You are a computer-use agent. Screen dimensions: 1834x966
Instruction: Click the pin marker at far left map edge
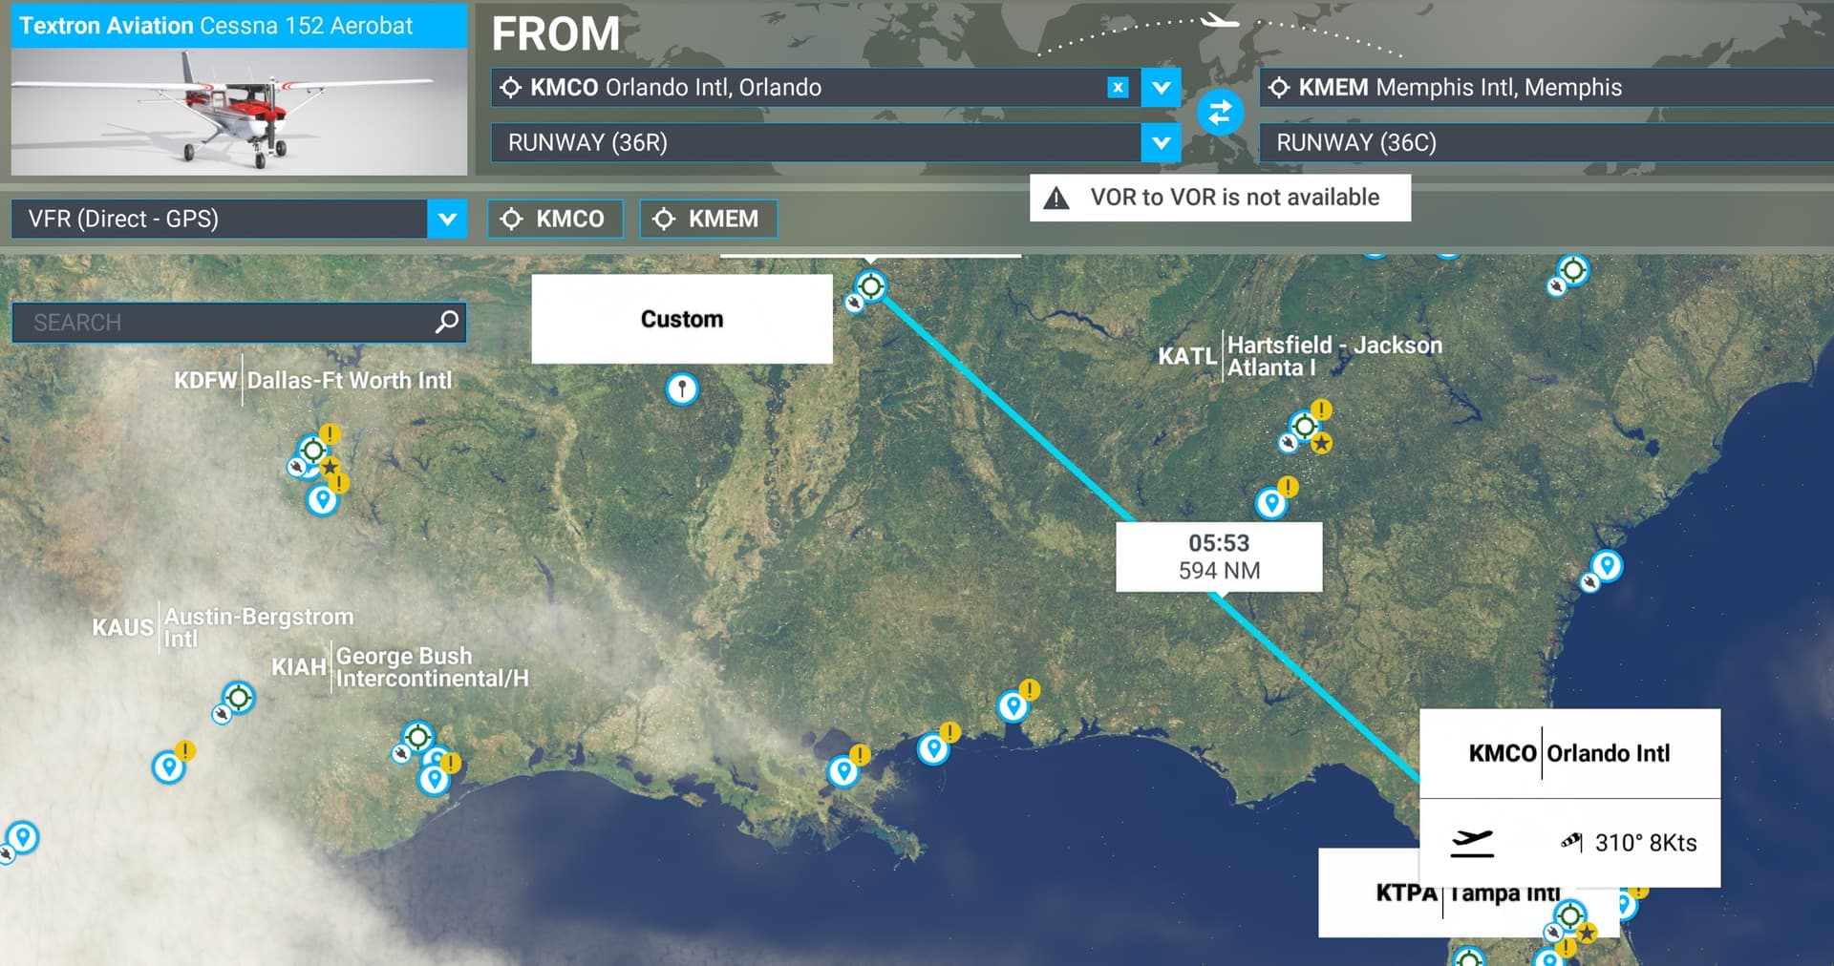(23, 837)
